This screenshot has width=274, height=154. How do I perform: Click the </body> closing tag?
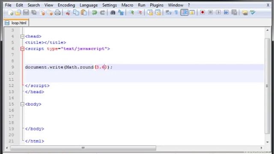[x=35, y=129]
